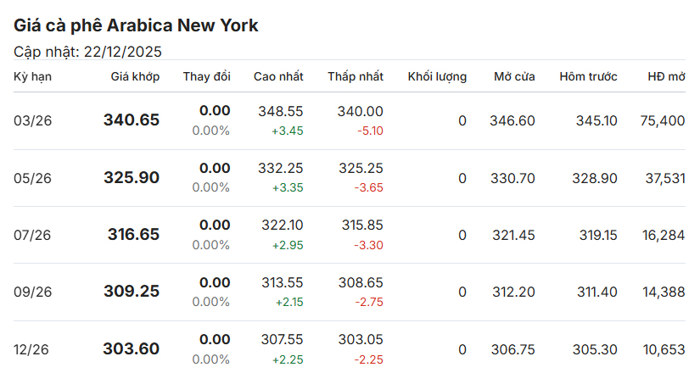Click the 'Giá khớp' column header
Screen dimensions: 700x373
(135, 77)
